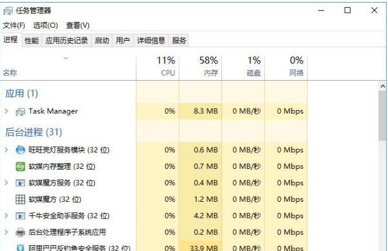Click the Task Manager process icon
Image resolution: width=388 pixels, height=251 pixels.
(x=20, y=112)
